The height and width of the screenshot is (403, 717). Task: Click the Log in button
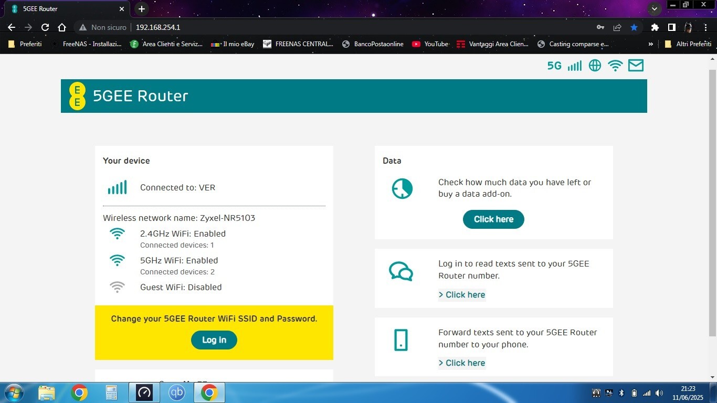214,340
